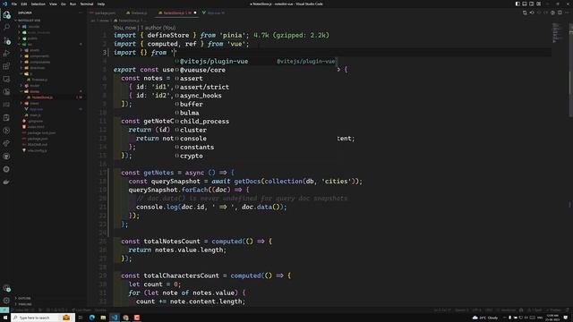Collapse the src folder
Viewport: 573px width, 322px height.
coord(30,44)
